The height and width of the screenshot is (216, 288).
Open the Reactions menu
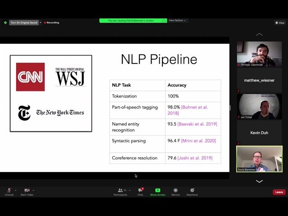point(192,190)
